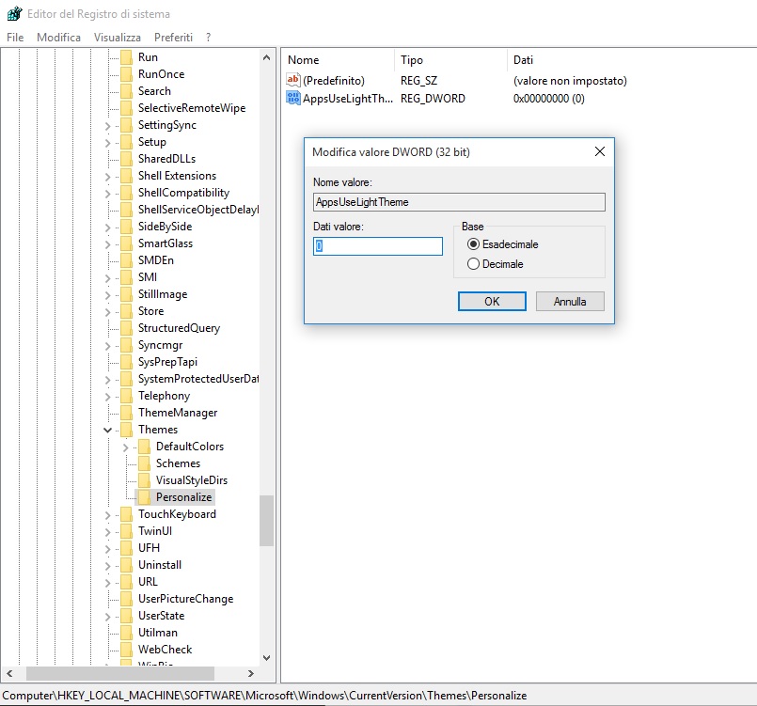Click the ShellCompatibility folder icon
The image size is (757, 706).
point(127,193)
